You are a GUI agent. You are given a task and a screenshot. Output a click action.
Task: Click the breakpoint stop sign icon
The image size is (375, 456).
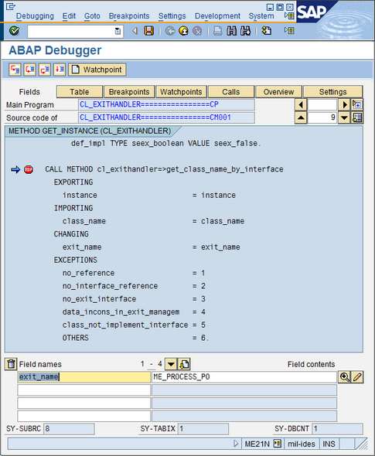[29, 169]
